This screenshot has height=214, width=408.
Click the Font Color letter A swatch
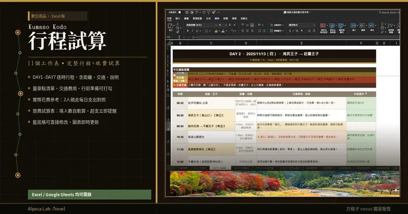click(223, 31)
